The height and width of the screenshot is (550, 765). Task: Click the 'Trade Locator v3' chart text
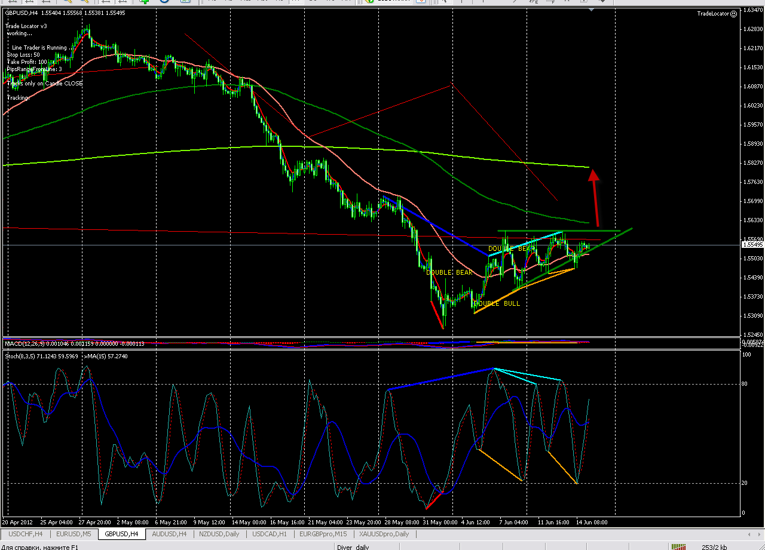tap(26, 26)
